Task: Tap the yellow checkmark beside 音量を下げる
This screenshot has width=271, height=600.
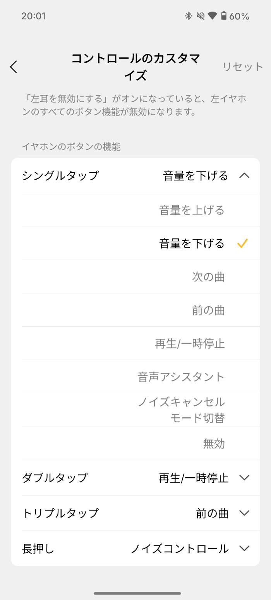Action: coord(243,243)
